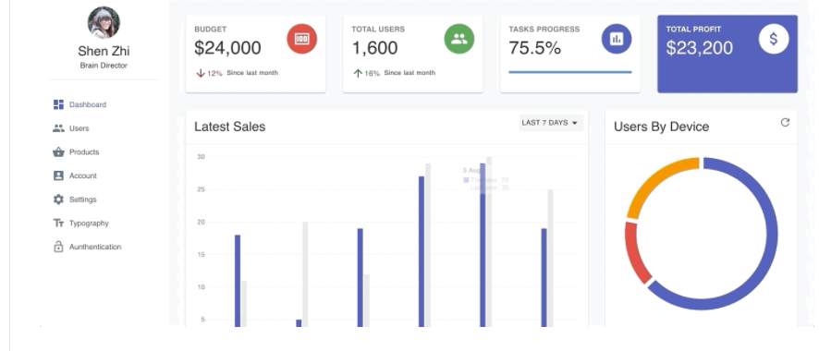Open the LAST 7 DAYS dropdown
The height and width of the screenshot is (351, 819).
[551, 123]
